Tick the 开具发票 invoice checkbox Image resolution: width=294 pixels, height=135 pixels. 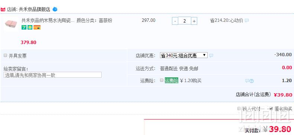tap(6, 55)
